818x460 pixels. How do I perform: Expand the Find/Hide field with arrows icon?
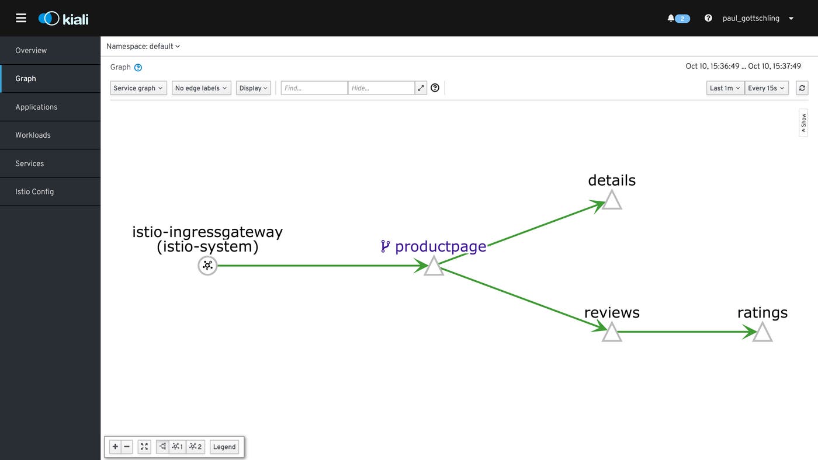[x=421, y=88]
